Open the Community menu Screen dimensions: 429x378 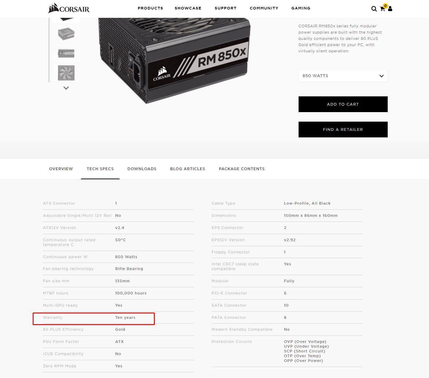tap(264, 8)
